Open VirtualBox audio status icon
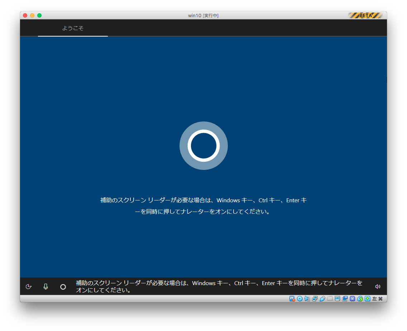407x331 pixels. tap(307, 299)
